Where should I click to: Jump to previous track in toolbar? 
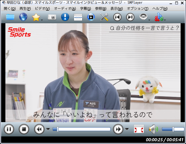click(x=117, y=17)
